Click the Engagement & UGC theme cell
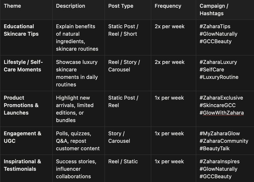This screenshot has width=254, height=182. (x=26, y=141)
